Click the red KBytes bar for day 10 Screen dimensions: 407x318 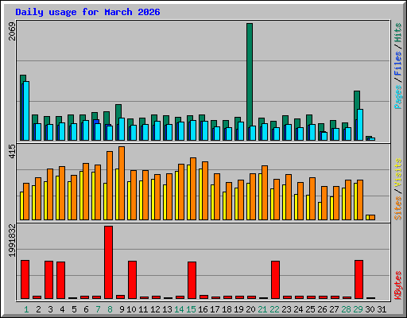(x=132, y=280)
